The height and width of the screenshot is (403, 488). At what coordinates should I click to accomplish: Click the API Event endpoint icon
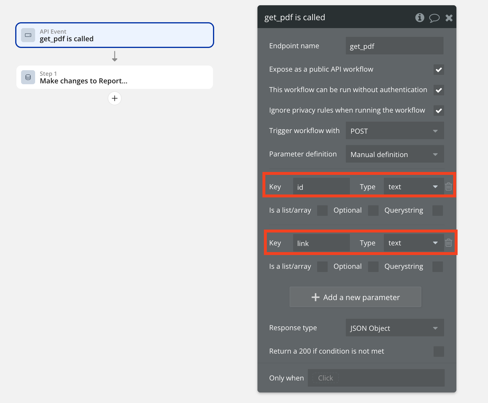(28, 35)
